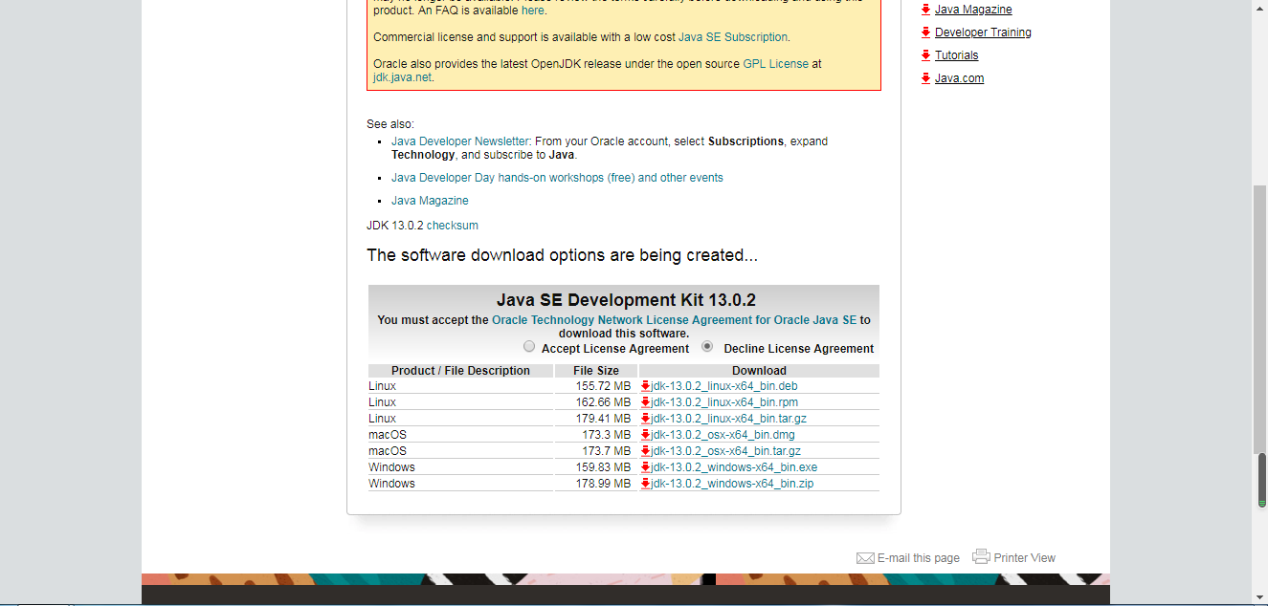Open the GPL License link
This screenshot has width=1268, height=606.
[776, 64]
